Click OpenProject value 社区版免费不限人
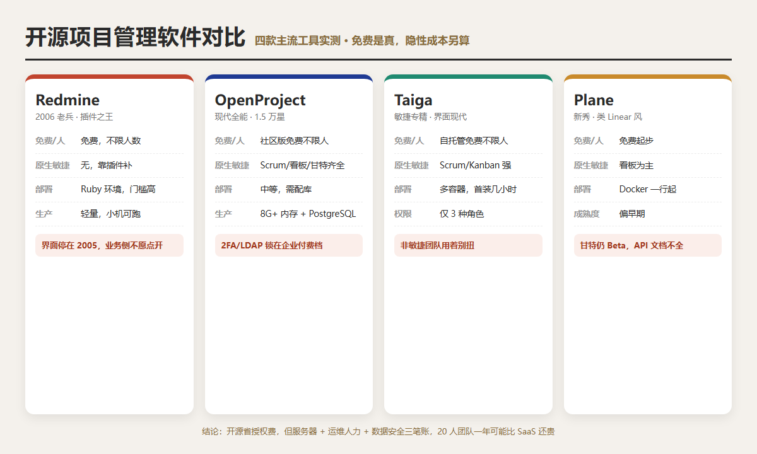Screen dimensions: 757x454 [295, 141]
